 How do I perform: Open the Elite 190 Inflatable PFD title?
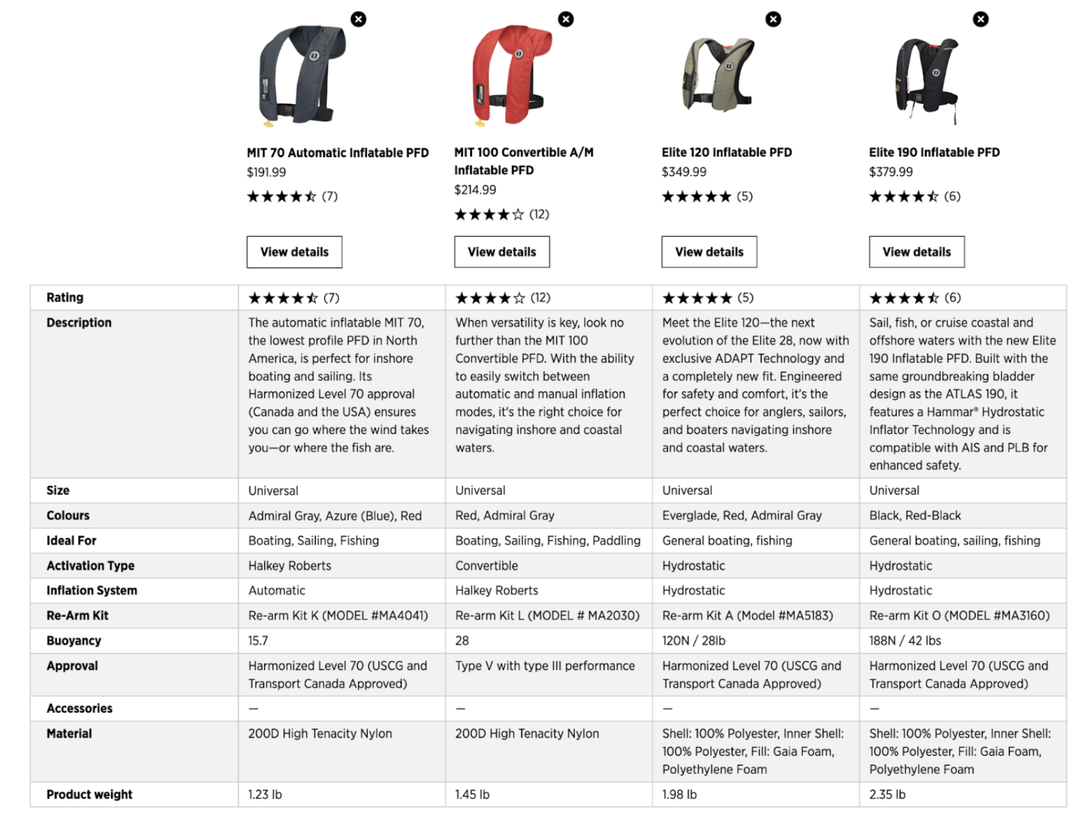click(934, 153)
